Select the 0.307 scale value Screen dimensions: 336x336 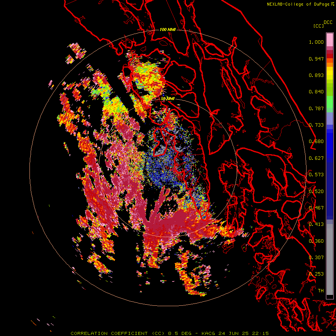(x=316, y=258)
